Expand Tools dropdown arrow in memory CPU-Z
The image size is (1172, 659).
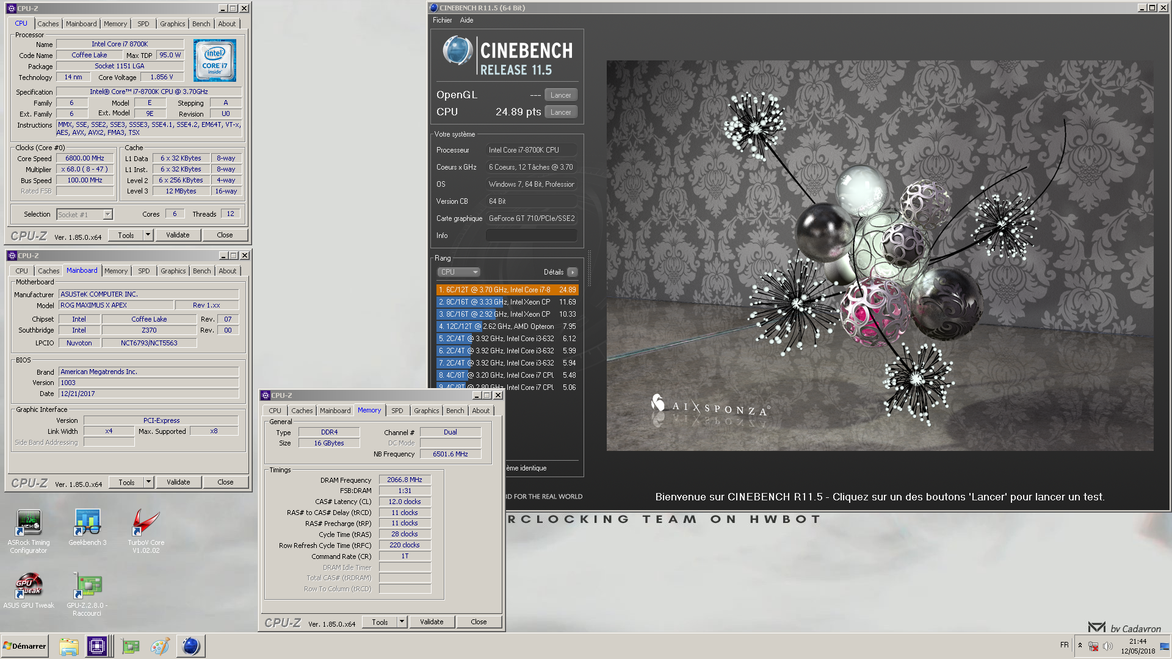402,622
